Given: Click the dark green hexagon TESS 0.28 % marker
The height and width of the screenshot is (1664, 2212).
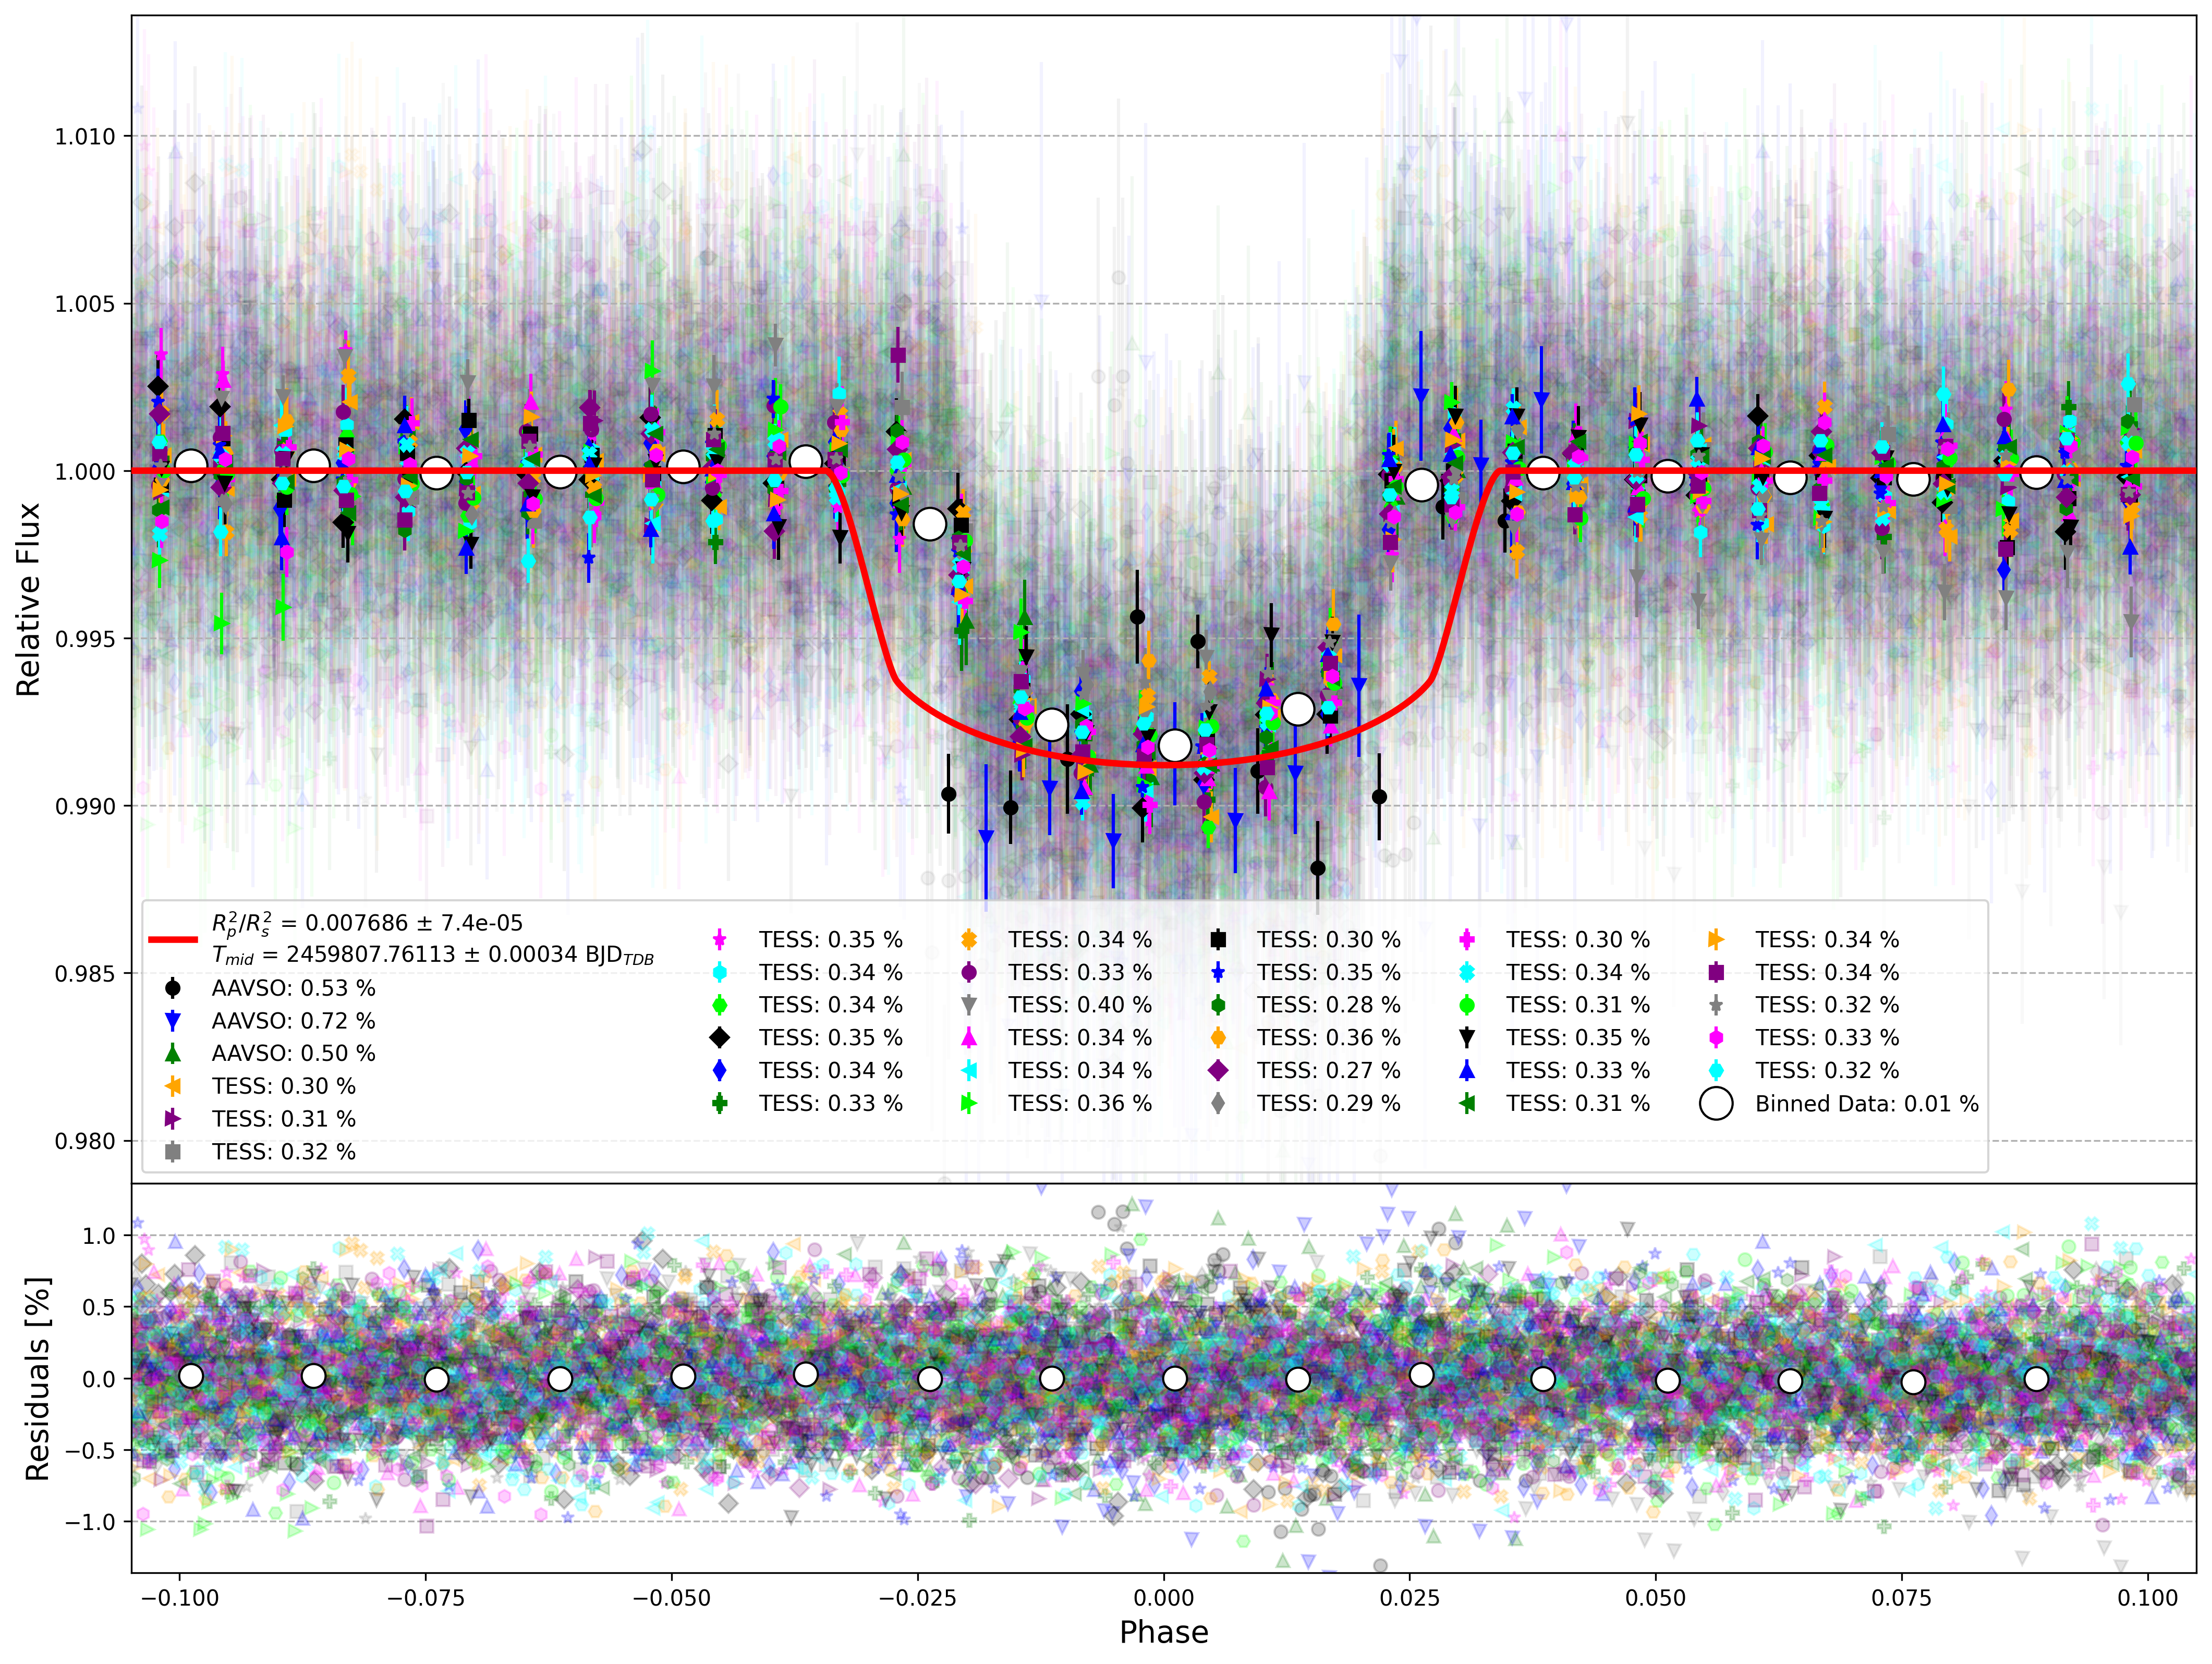Looking at the screenshot, I should (1218, 1005).
